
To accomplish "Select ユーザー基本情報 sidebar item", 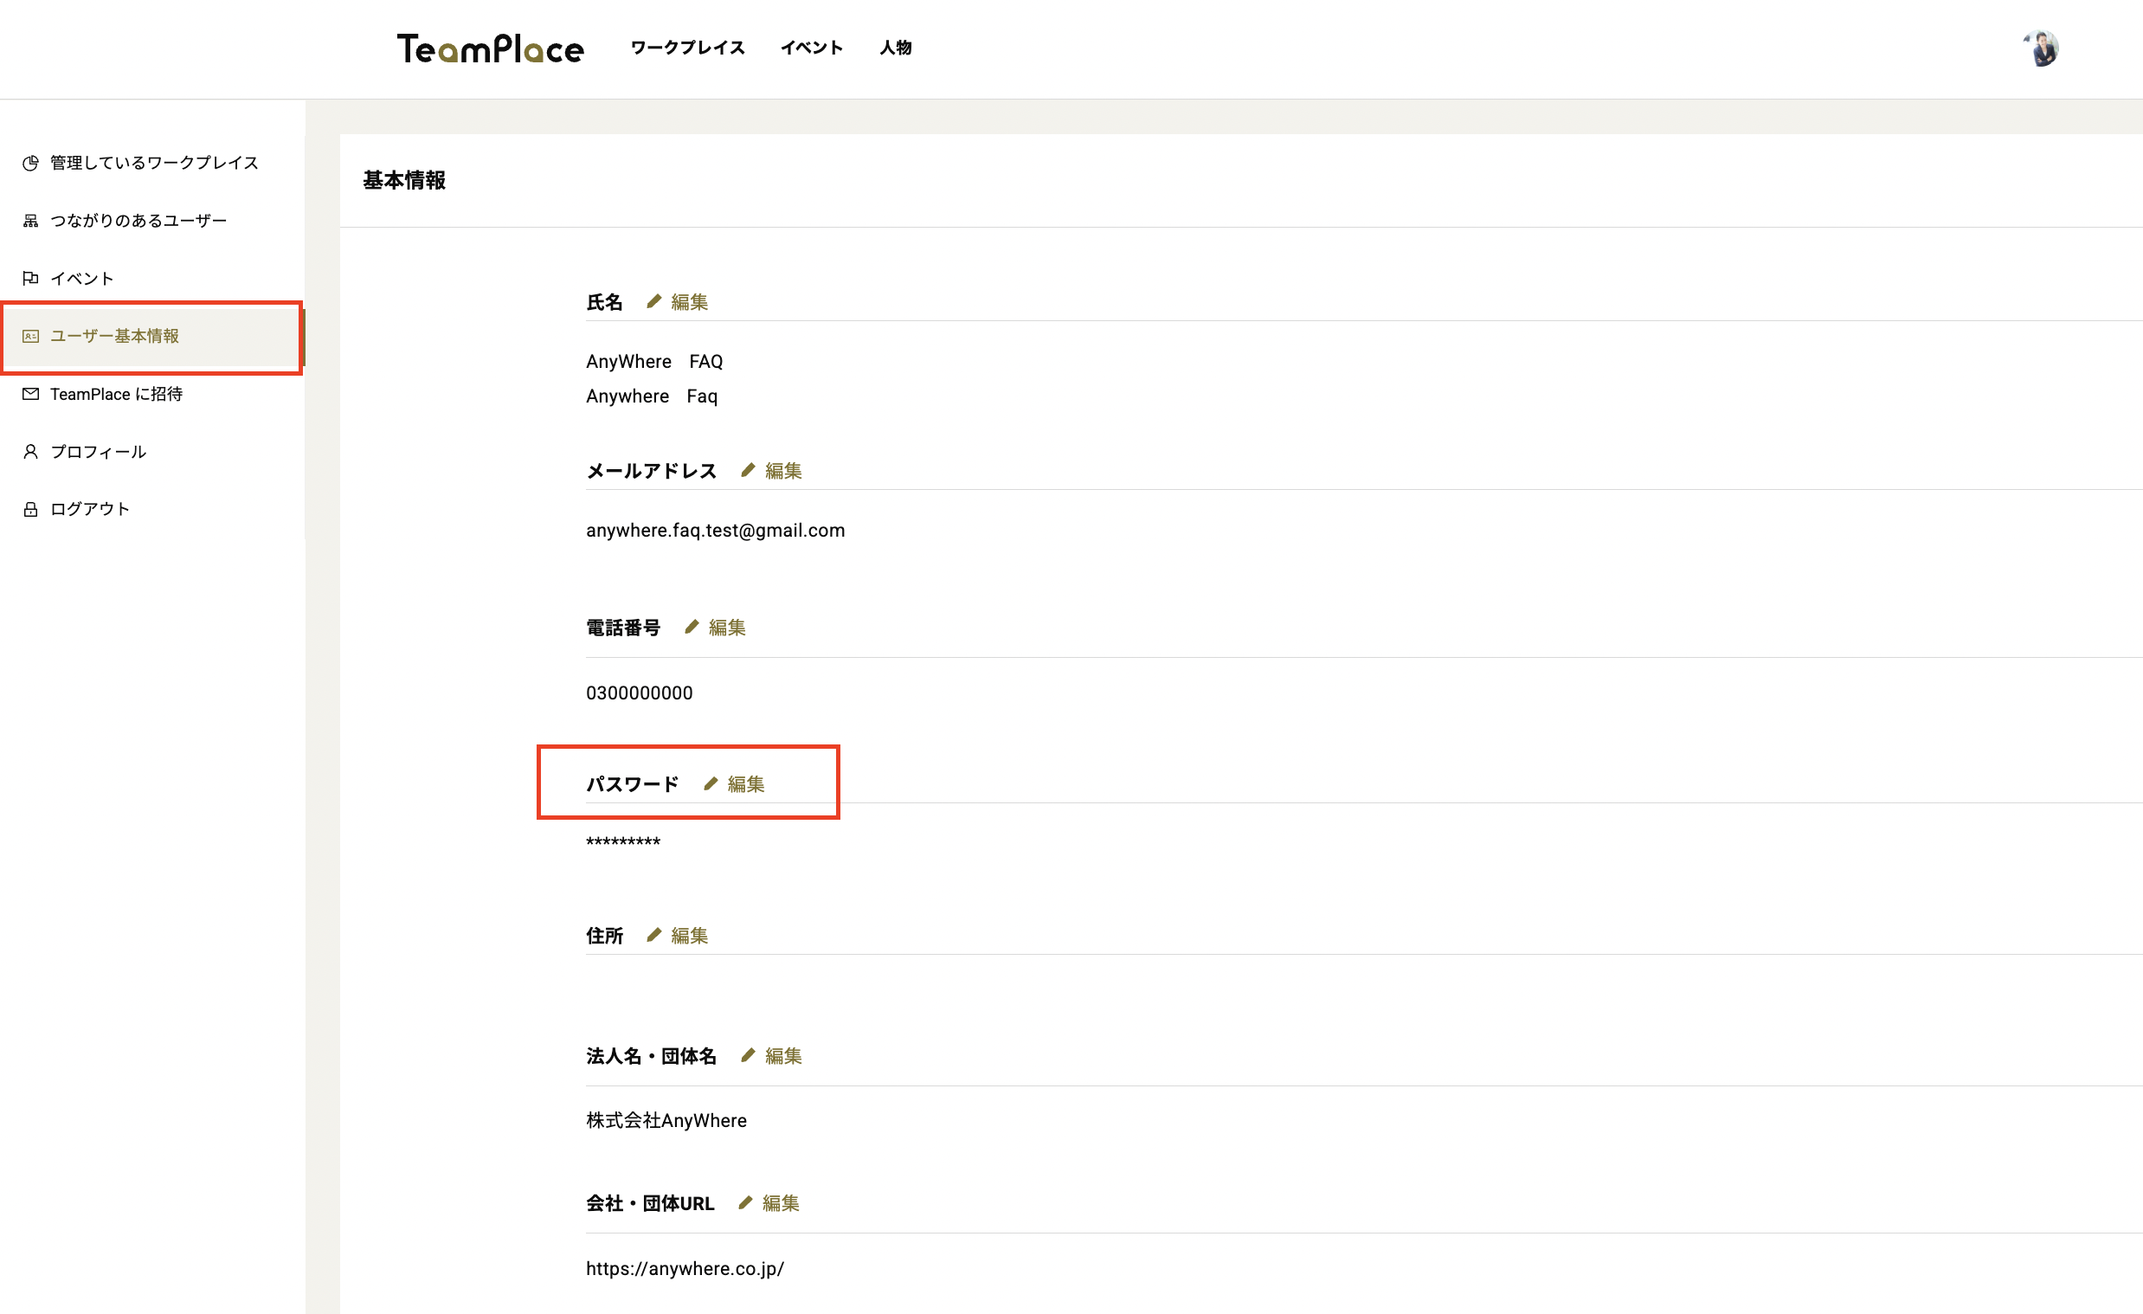I will (x=114, y=336).
